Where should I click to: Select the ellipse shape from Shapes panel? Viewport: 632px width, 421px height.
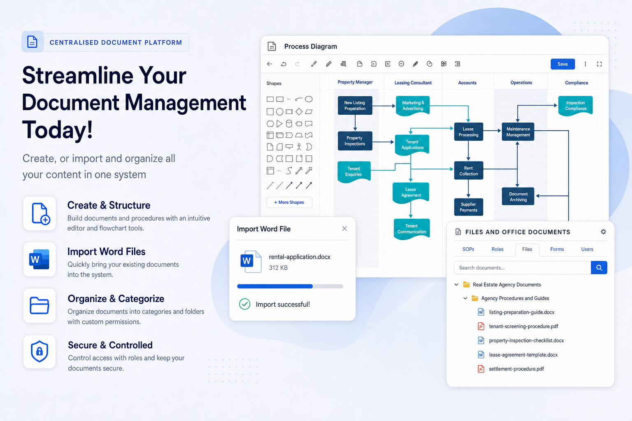click(309, 99)
